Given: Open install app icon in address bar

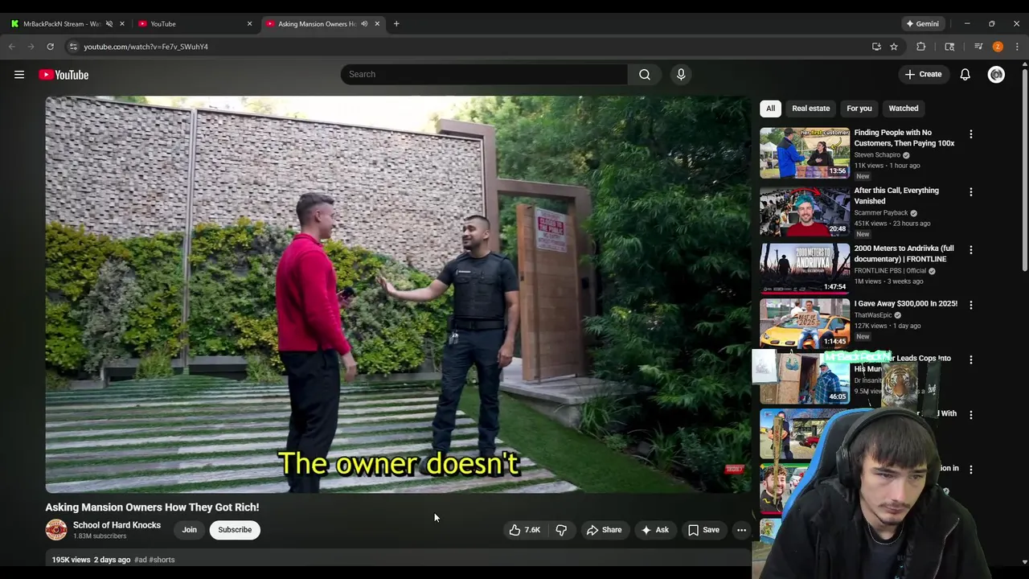Looking at the screenshot, I should click(x=876, y=47).
